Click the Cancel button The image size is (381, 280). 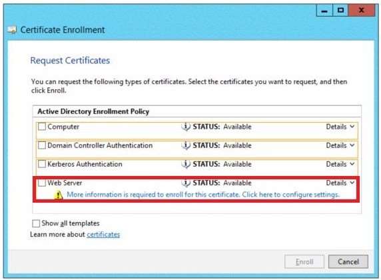tap(348, 262)
